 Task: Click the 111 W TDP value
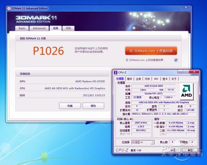coord(171,90)
